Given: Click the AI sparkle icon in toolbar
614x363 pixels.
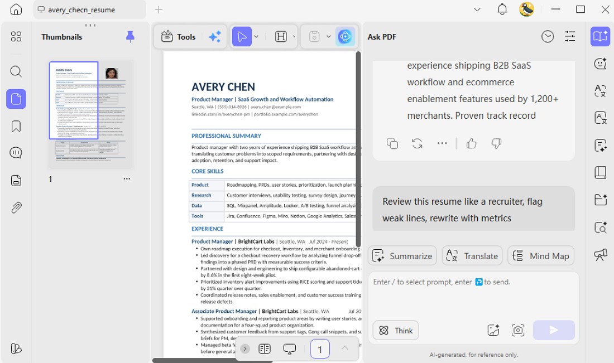Looking at the screenshot, I should coord(214,37).
